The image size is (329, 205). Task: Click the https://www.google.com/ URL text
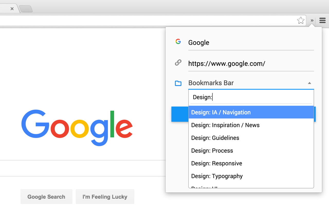tap(227, 63)
